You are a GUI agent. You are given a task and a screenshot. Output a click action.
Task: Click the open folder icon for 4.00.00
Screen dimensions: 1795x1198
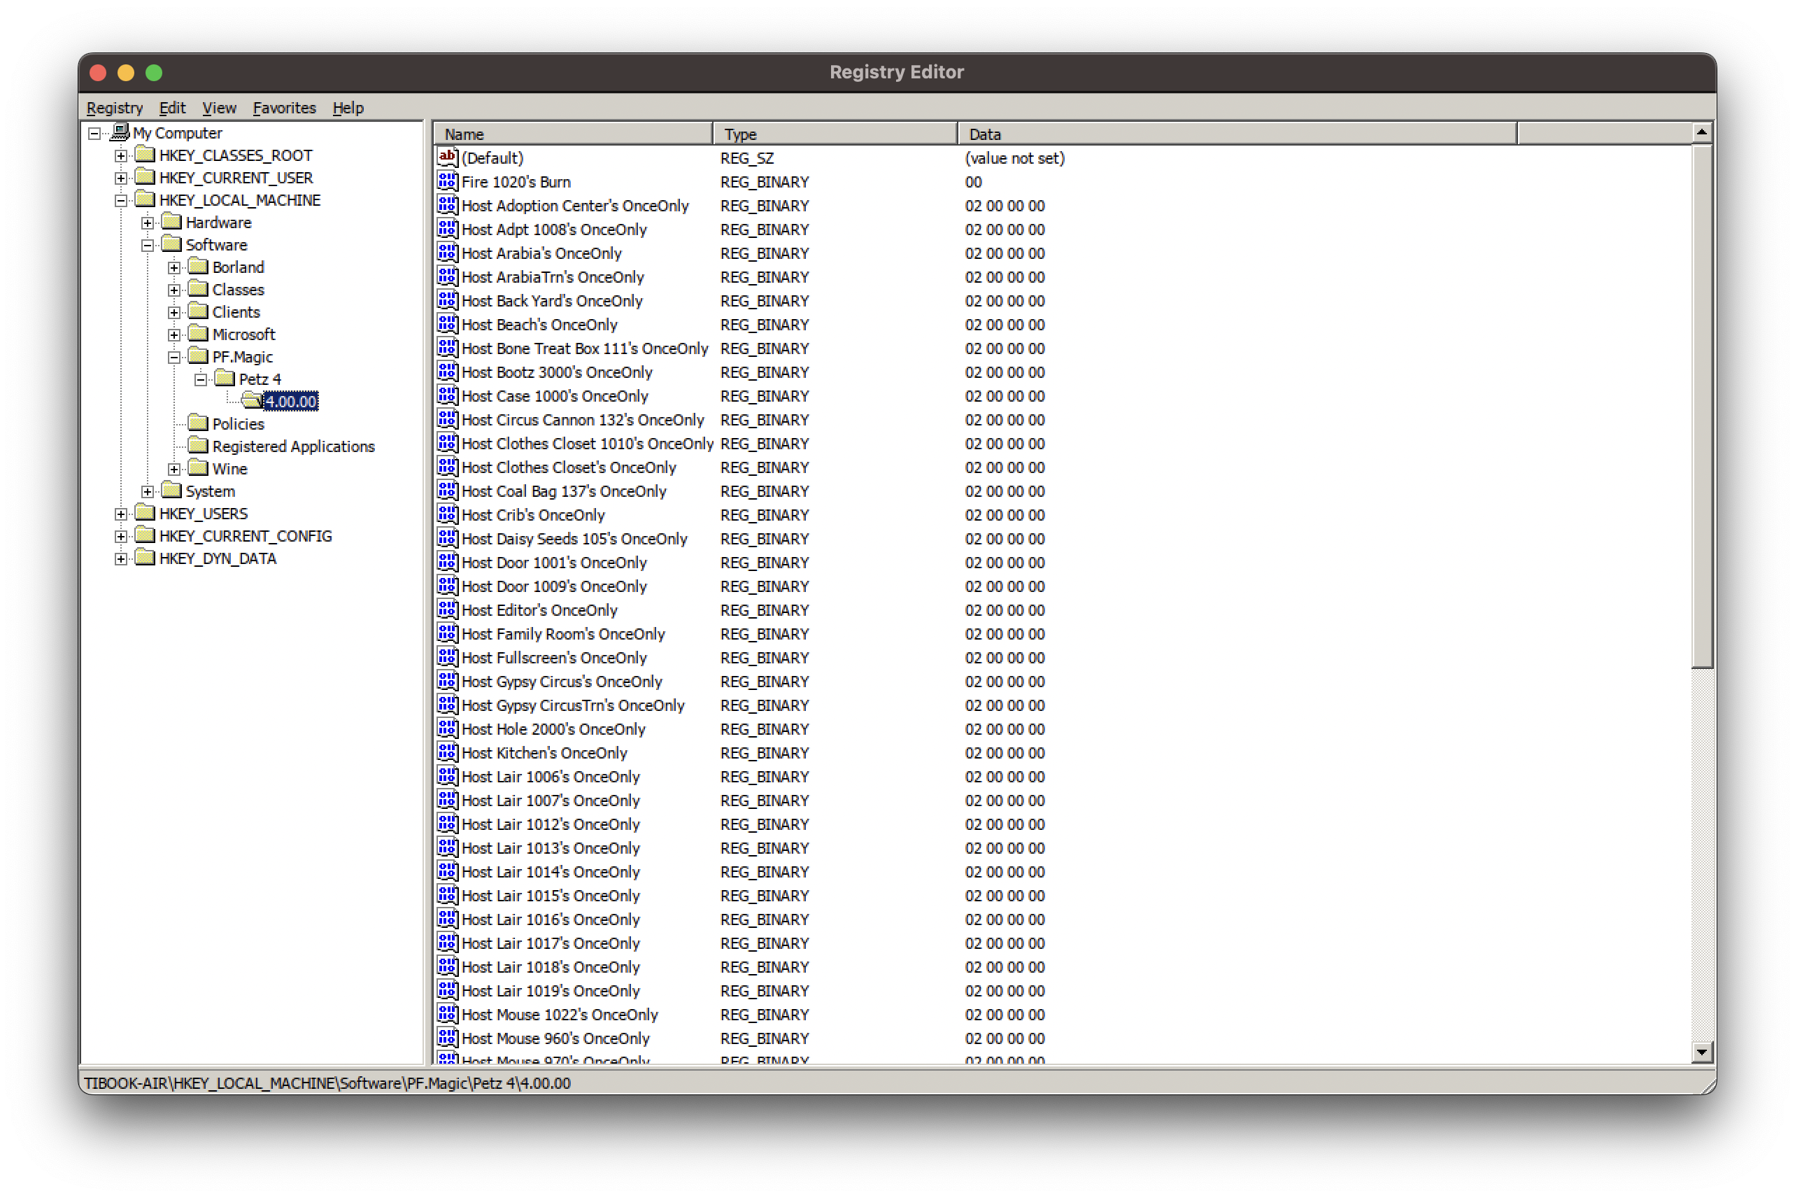pyautogui.click(x=251, y=400)
